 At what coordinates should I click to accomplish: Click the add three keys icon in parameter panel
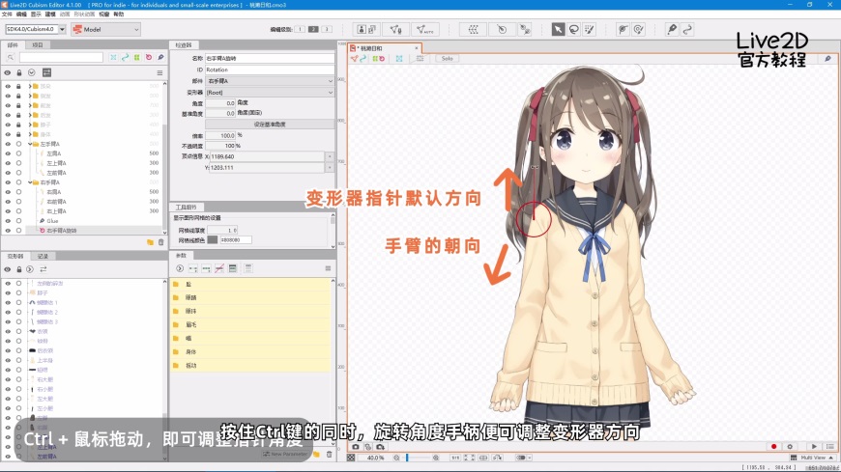pos(206,268)
